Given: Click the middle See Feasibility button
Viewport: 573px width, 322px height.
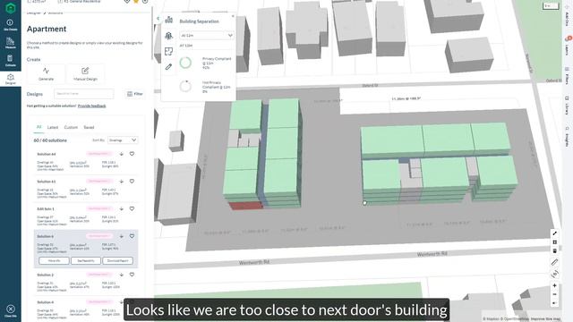Looking at the screenshot, I should pyautogui.click(x=86, y=260).
